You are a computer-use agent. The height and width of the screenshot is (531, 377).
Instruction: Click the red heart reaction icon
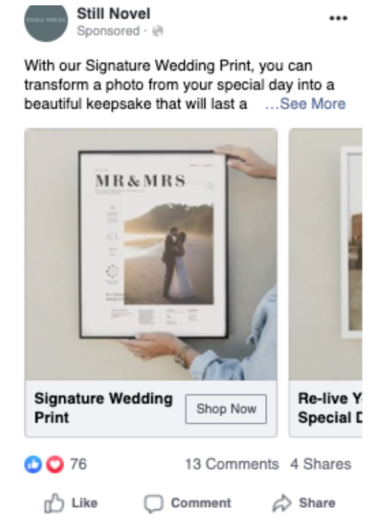55,464
